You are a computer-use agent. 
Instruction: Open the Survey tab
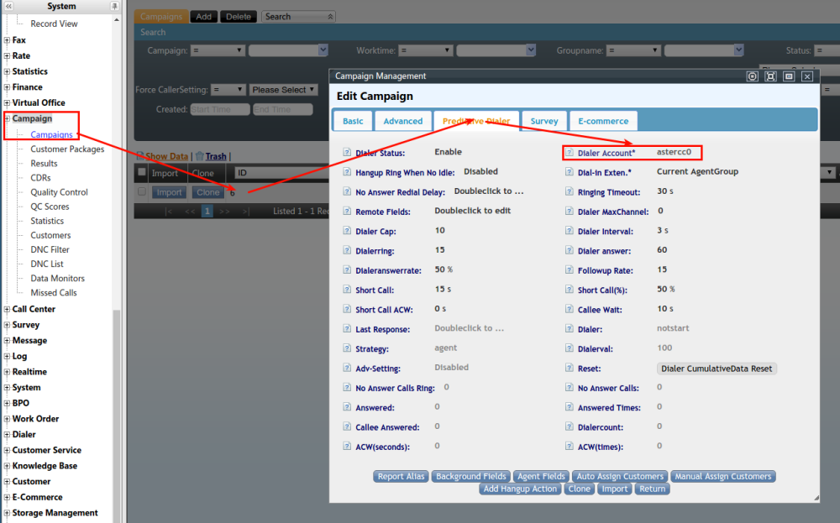coord(543,121)
